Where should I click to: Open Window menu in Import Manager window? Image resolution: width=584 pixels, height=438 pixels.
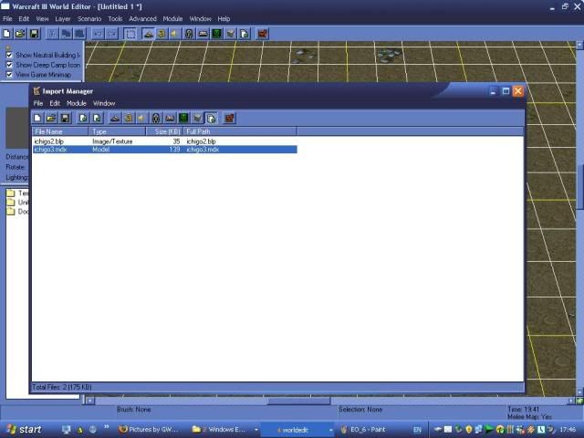(x=104, y=103)
